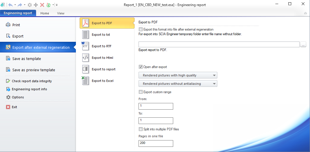This screenshot has height=152, width=310.
Task: Click the red X delete toolbar icon
Action: click(x=42, y=5)
